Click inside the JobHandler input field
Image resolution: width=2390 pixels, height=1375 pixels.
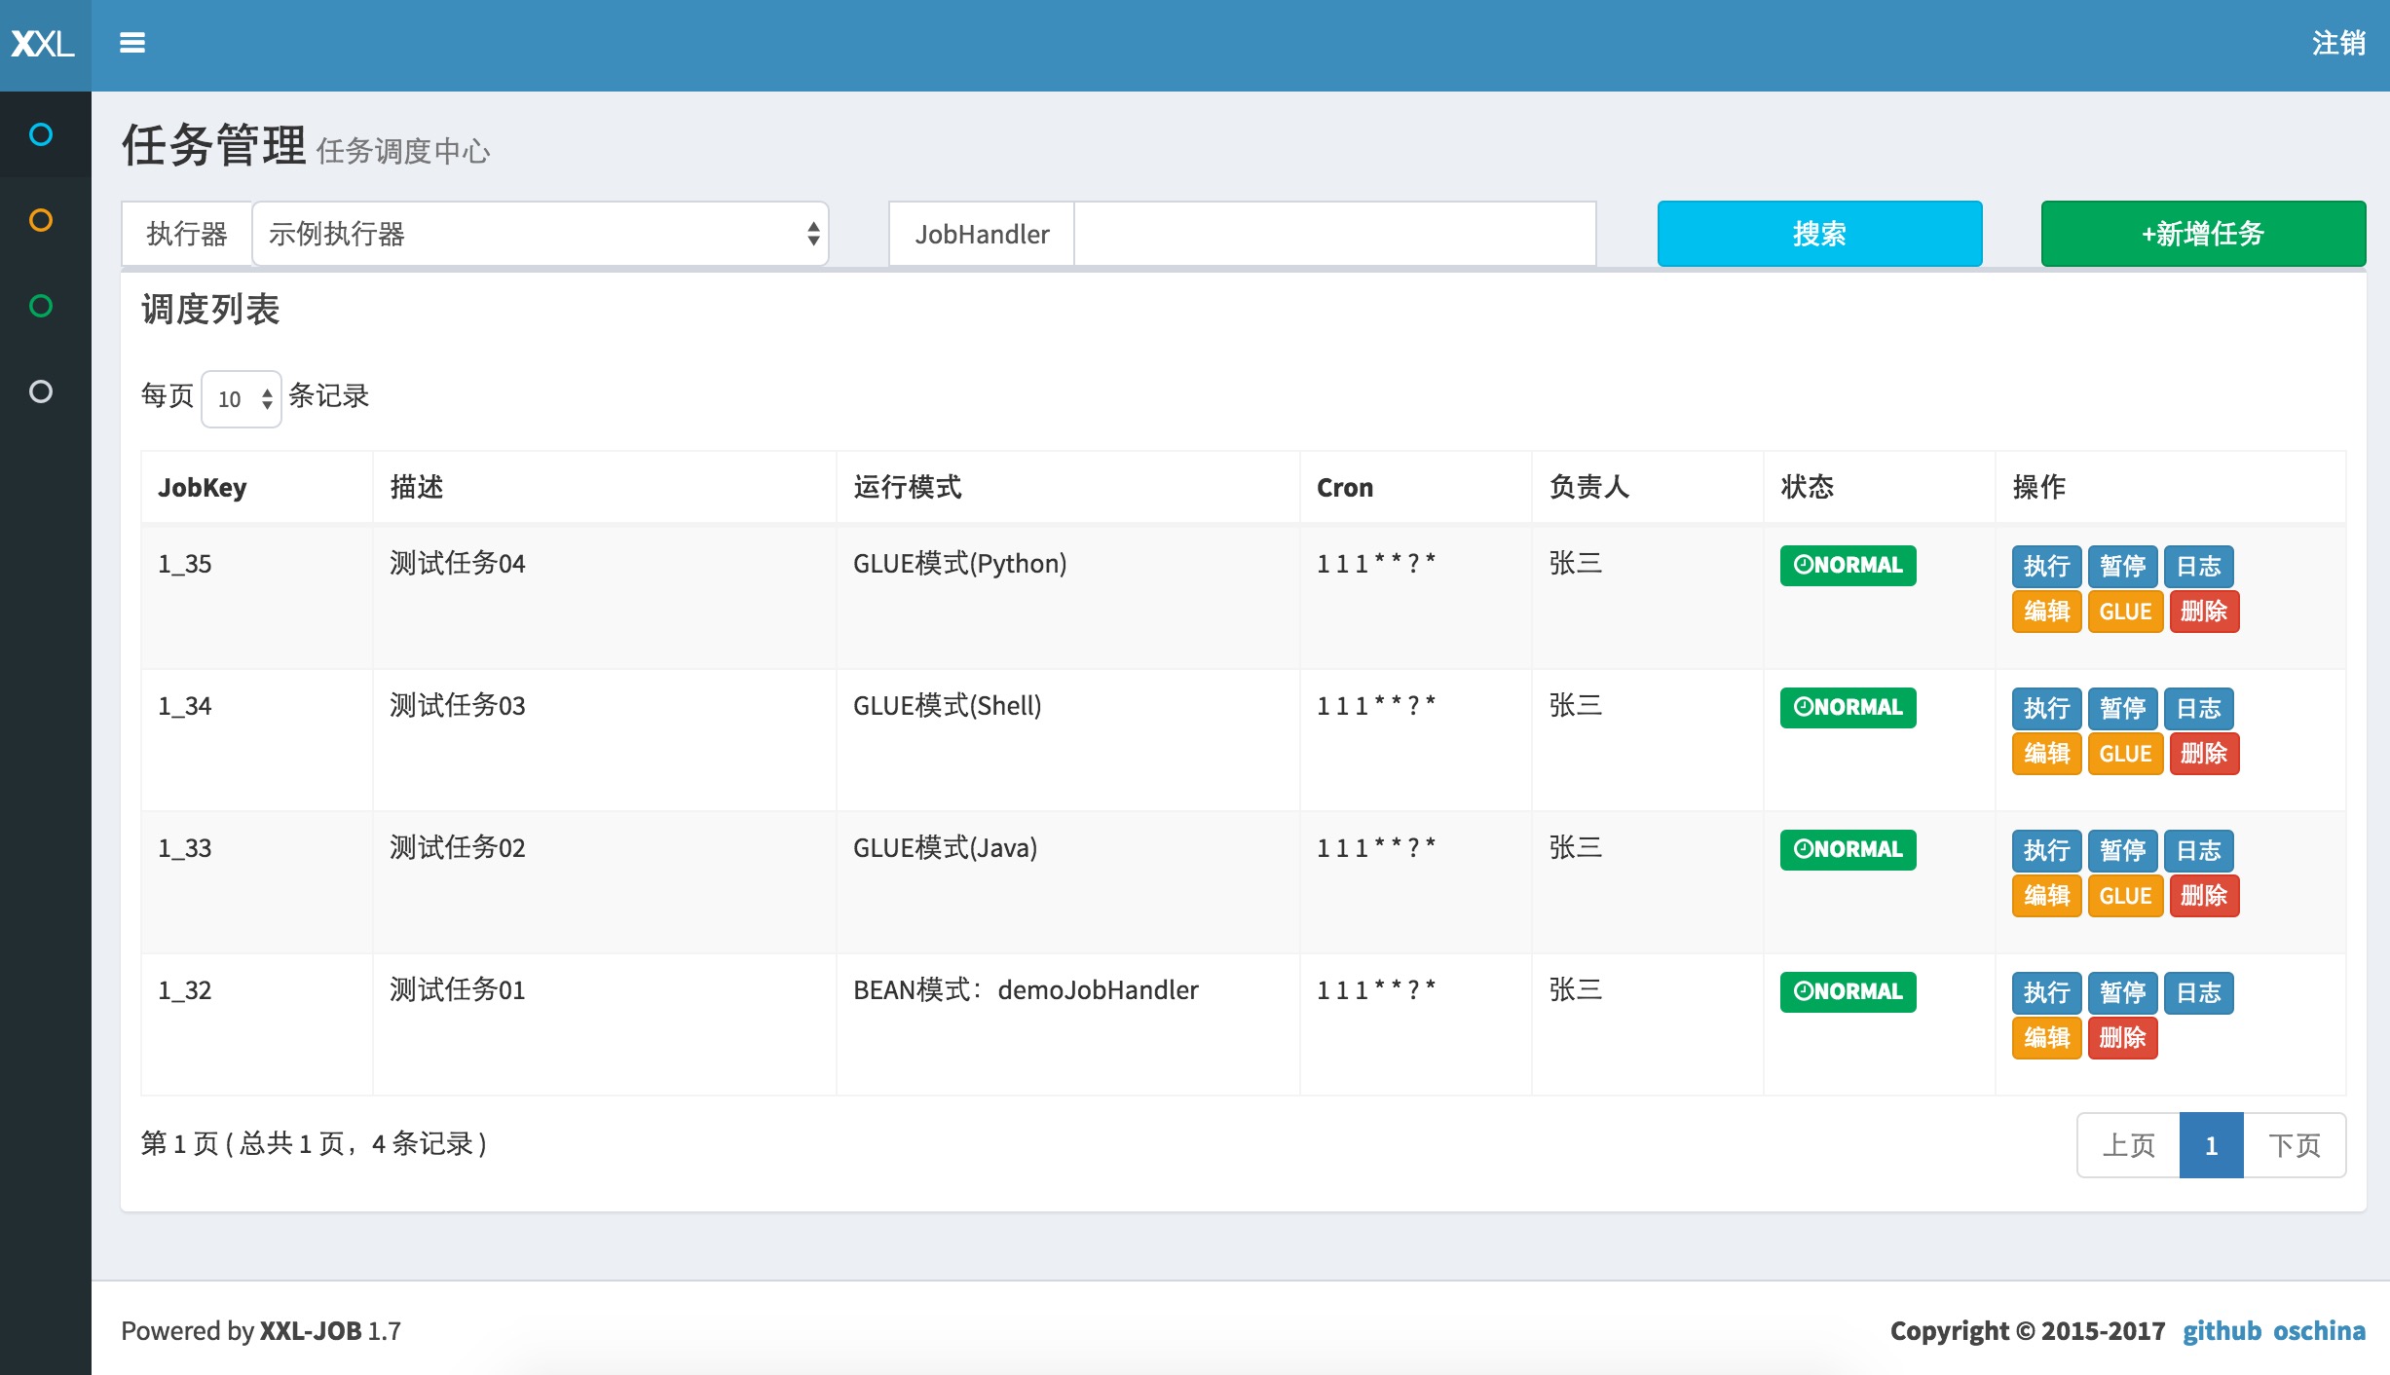coord(1334,234)
